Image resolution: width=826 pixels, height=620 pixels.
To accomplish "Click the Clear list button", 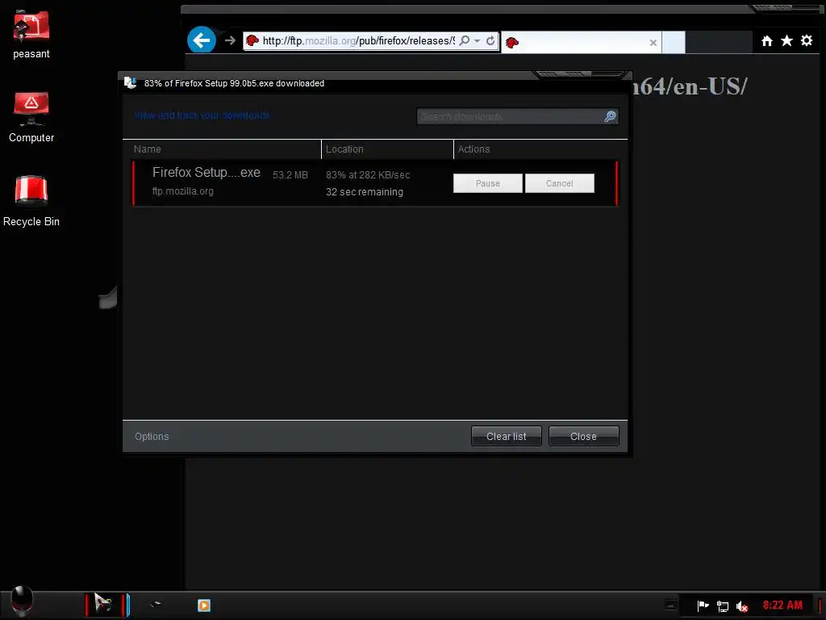I will click(507, 436).
